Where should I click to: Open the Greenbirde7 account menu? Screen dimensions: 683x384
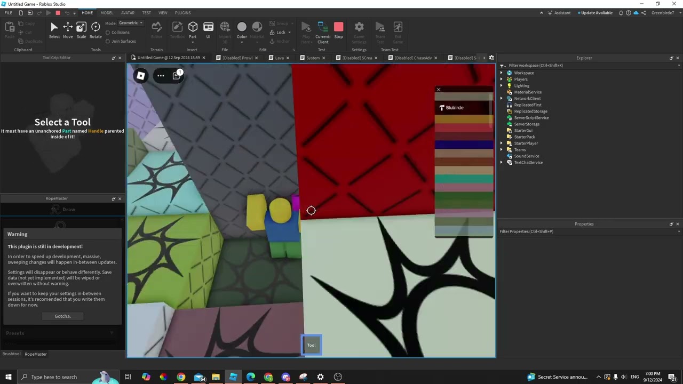pyautogui.click(x=662, y=13)
